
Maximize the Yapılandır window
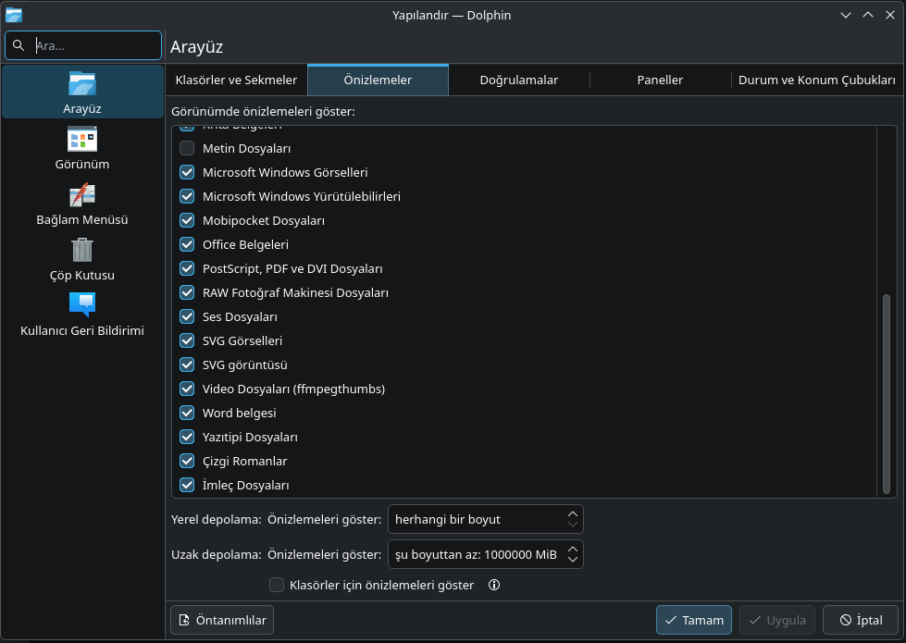coord(868,15)
